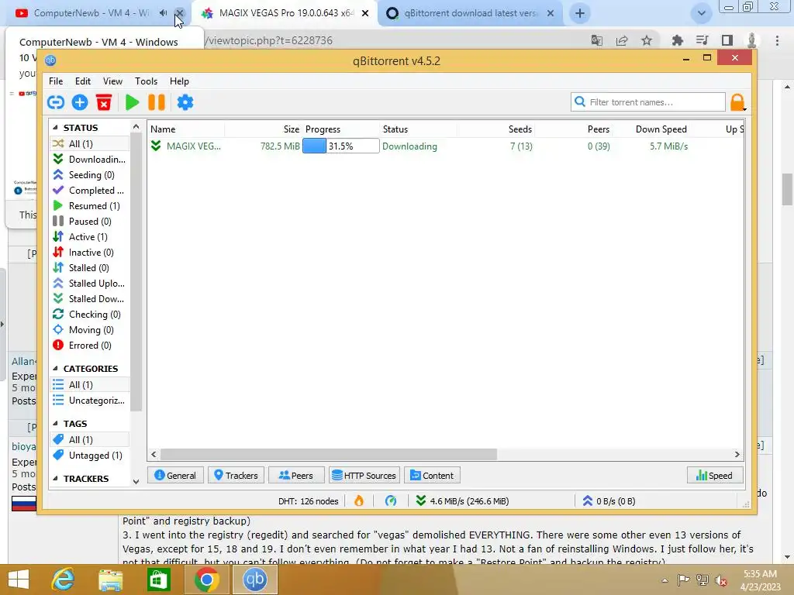Sort by the Size column header
The height and width of the screenshot is (595, 794).
pos(263,129)
